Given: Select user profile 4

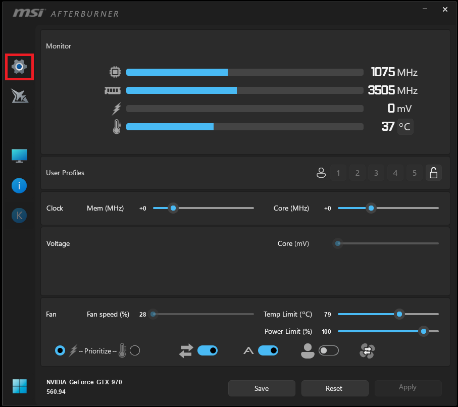Looking at the screenshot, I should 395,173.
